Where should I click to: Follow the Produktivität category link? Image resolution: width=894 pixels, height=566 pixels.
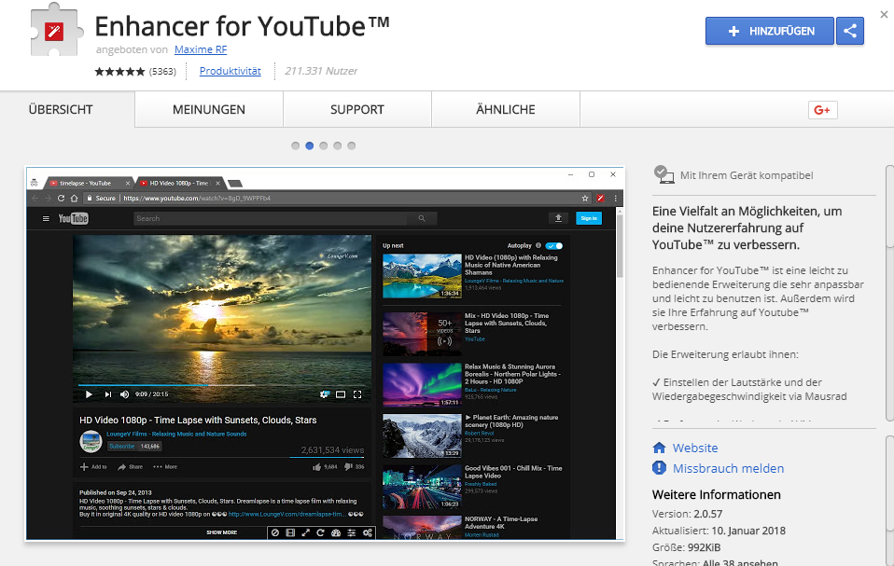[230, 71]
